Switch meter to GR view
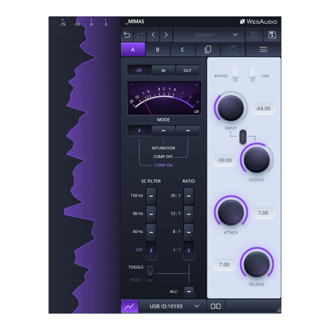The height and width of the screenshot is (330, 330). coord(139,71)
